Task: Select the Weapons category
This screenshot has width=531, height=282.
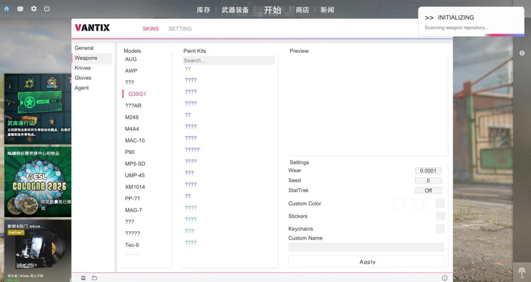Action: pyautogui.click(x=92, y=58)
